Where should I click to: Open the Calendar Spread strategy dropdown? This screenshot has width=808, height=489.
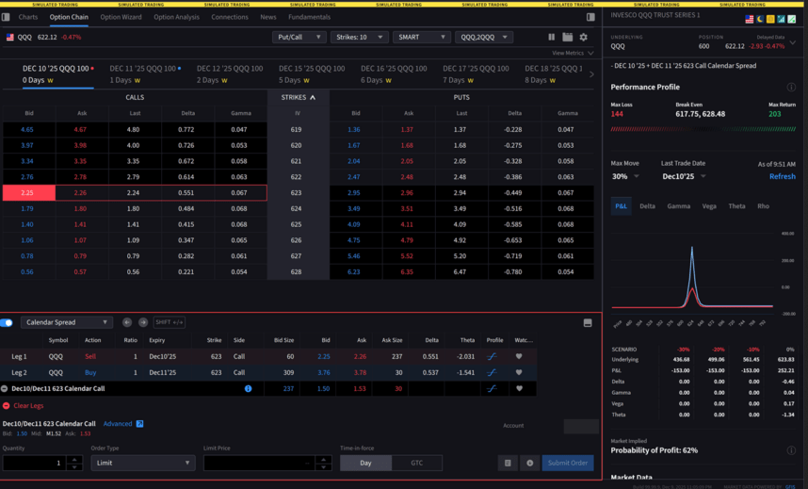pos(66,322)
